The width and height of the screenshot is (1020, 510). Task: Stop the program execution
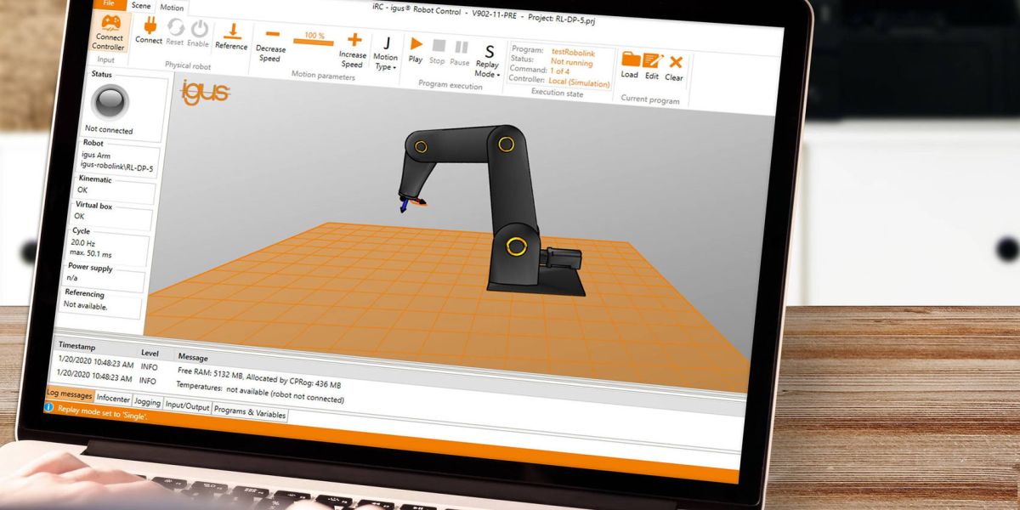[438, 52]
